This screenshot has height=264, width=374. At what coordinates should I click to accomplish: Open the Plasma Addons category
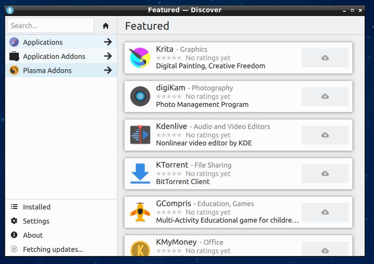(61, 70)
